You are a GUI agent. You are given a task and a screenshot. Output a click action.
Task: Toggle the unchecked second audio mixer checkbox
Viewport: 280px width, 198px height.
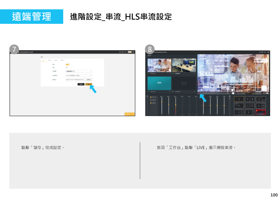(150, 100)
